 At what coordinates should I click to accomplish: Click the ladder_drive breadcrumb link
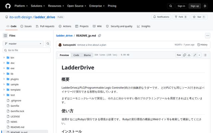tap(64, 36)
